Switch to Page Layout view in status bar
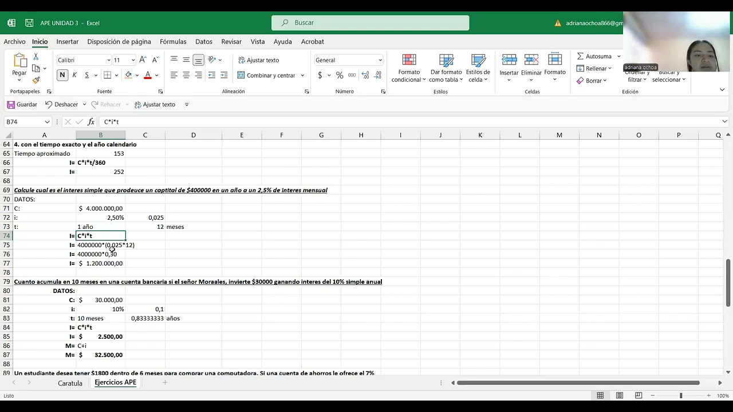The image size is (733, 412). click(x=620, y=395)
